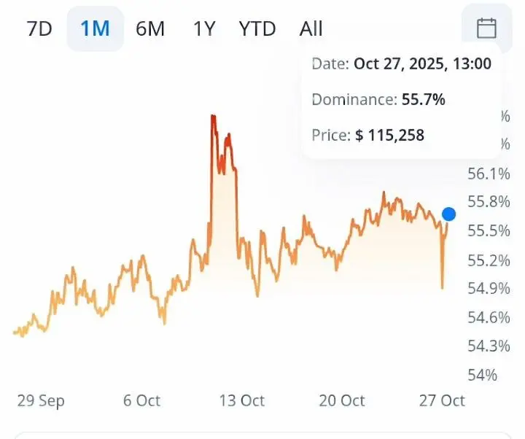Click the blue data point marker

449,214
